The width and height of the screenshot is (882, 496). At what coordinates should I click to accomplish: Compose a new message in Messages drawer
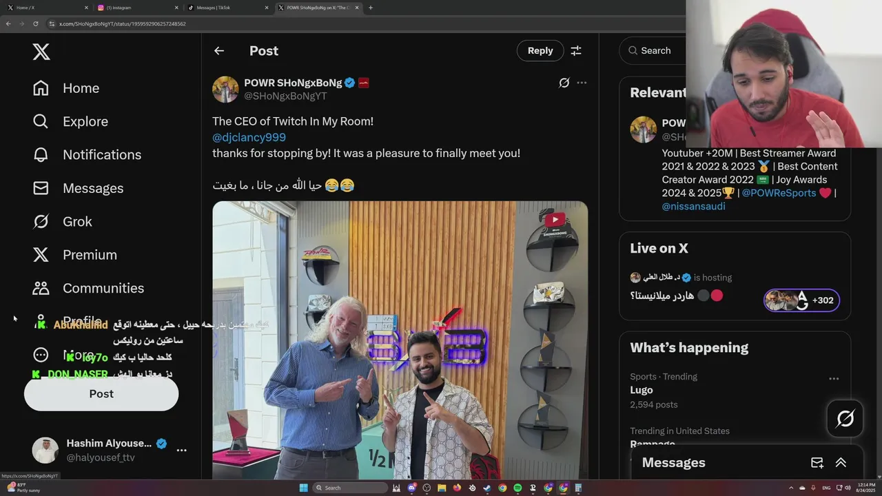pos(817,462)
